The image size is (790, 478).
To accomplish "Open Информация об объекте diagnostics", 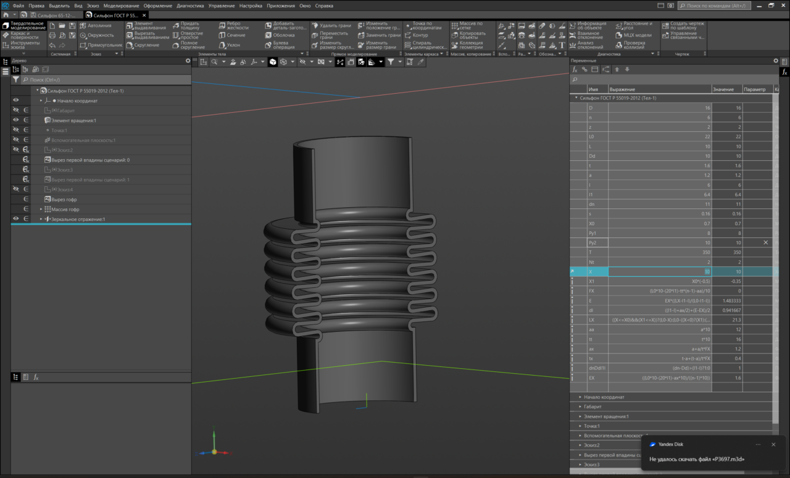I will click(x=588, y=26).
